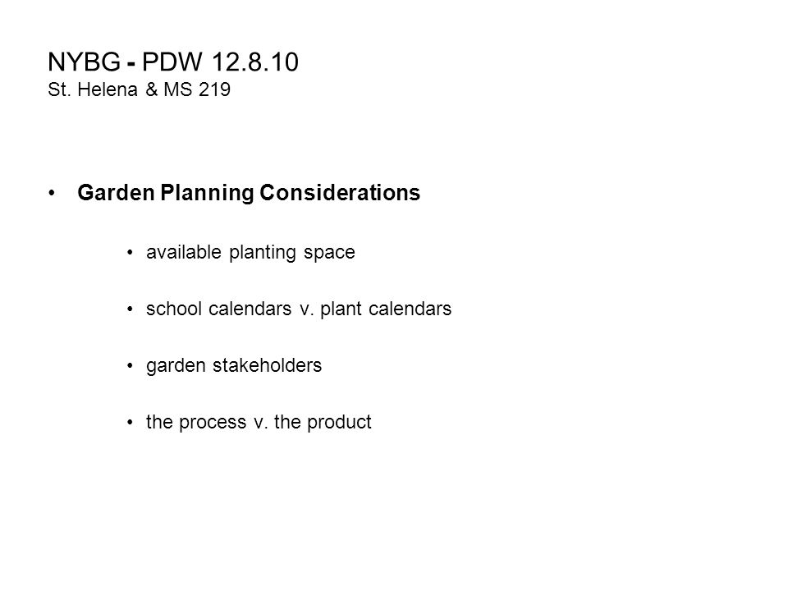Click the bullet beside school calendars line
788x591 pixels.
click(x=131, y=309)
